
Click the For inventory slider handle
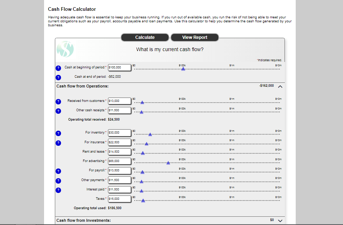point(150,135)
